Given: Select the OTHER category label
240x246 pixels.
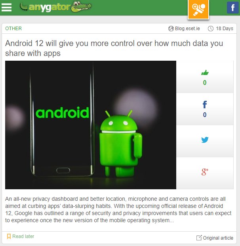Looking at the screenshot, I should [13, 29].
